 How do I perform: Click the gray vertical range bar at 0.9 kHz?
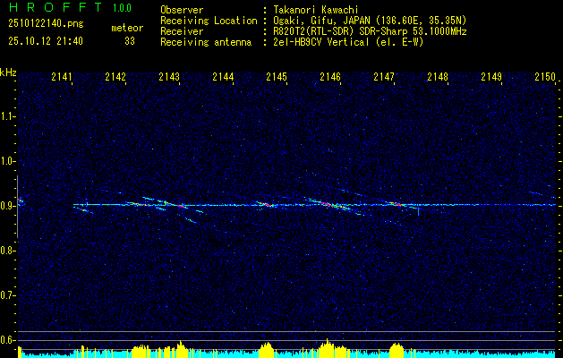17,207
